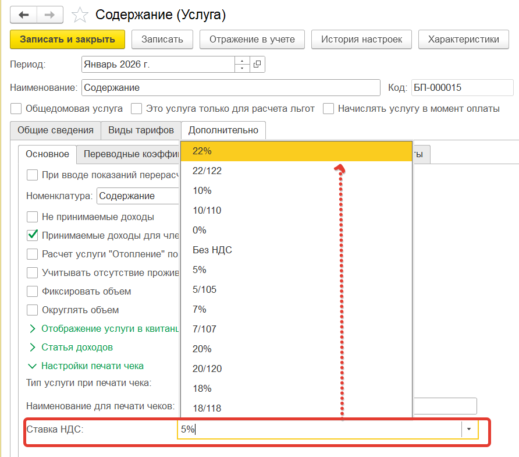The width and height of the screenshot is (519, 457).
Task: Open Ставка НДС dropdown arrow
Action: click(469, 430)
